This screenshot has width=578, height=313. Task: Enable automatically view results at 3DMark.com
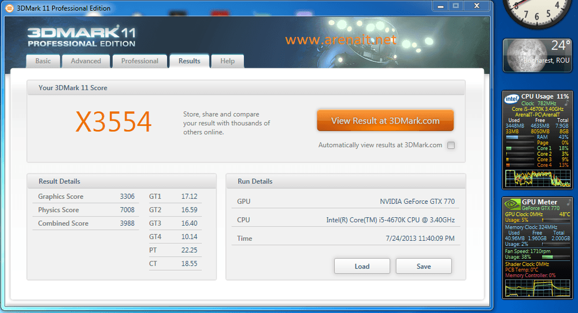pyautogui.click(x=451, y=146)
